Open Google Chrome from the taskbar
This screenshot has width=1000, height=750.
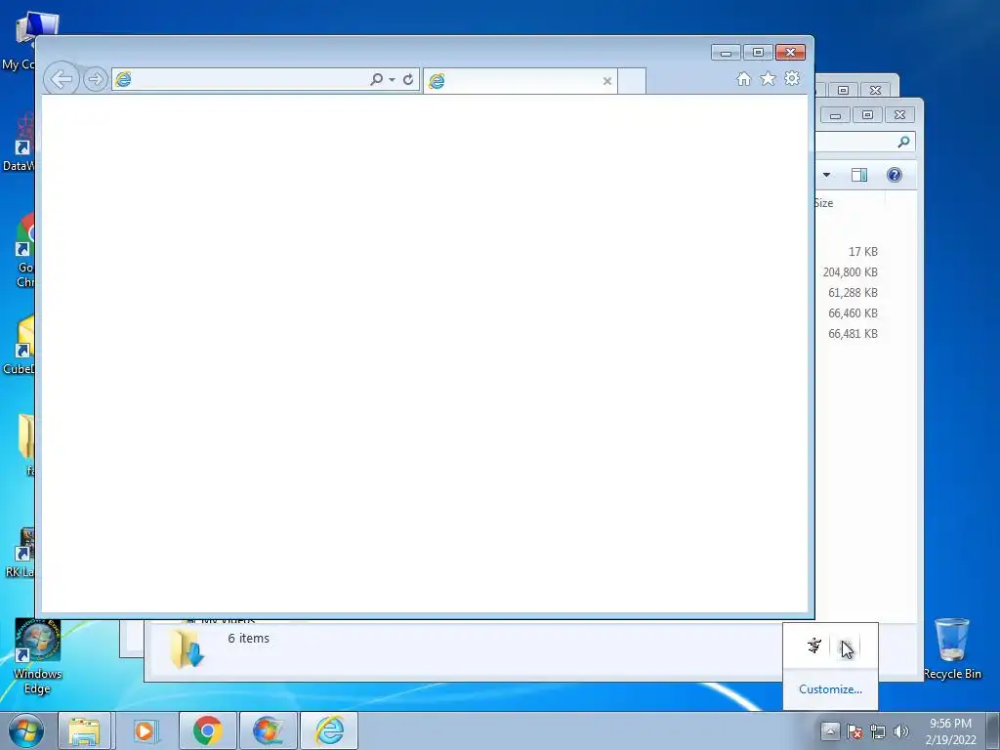point(207,730)
